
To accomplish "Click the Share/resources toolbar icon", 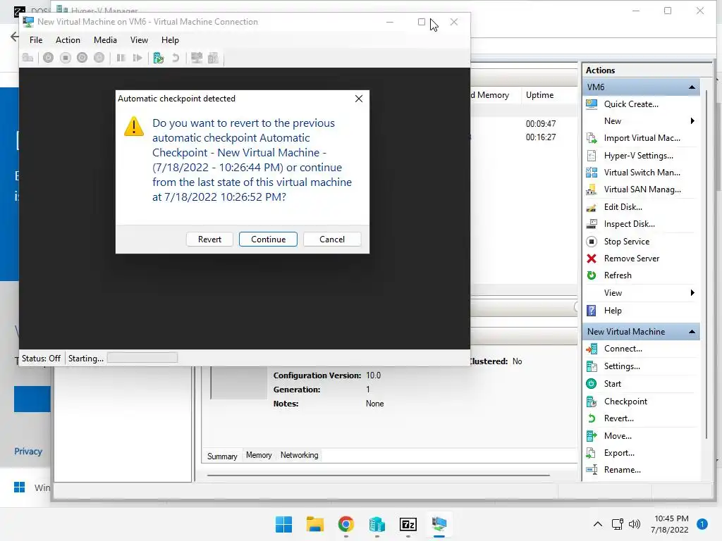I will tap(213, 58).
